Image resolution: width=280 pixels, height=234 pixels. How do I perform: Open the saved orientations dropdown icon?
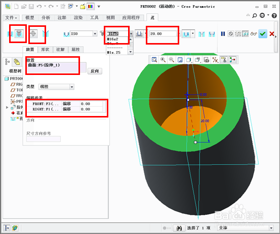pyautogui.click(x=197, y=60)
